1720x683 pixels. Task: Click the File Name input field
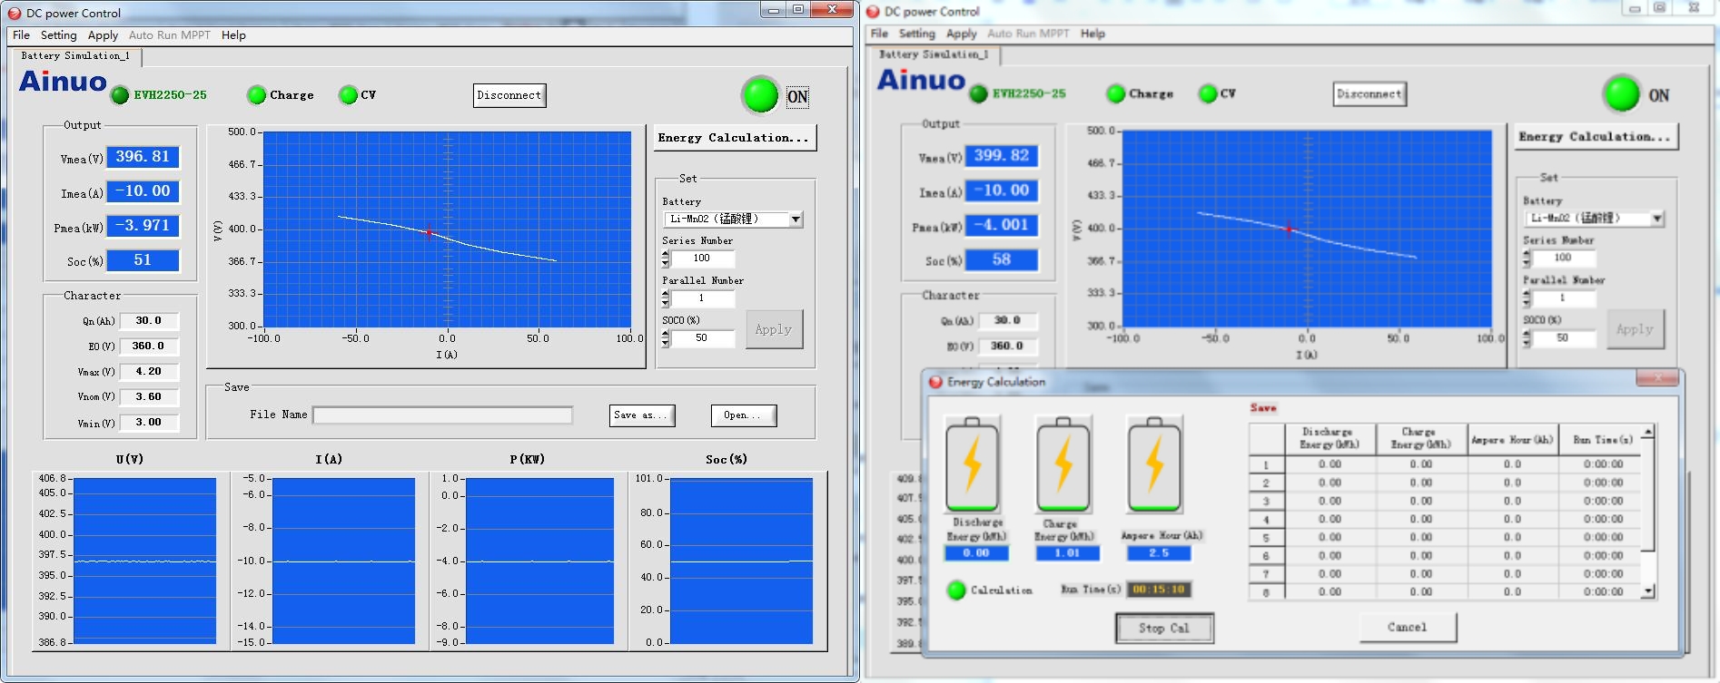click(442, 415)
